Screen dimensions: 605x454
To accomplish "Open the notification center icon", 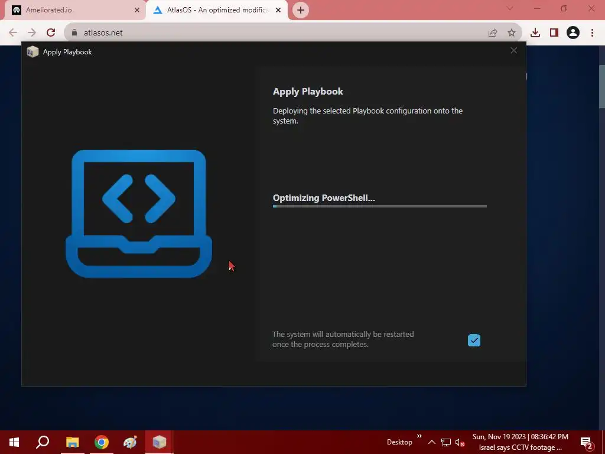I will coord(587,442).
